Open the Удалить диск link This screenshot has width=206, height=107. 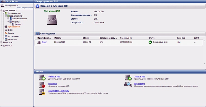point(140,76)
